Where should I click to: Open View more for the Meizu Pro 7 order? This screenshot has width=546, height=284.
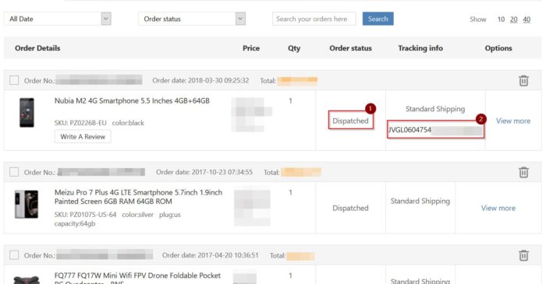point(498,208)
